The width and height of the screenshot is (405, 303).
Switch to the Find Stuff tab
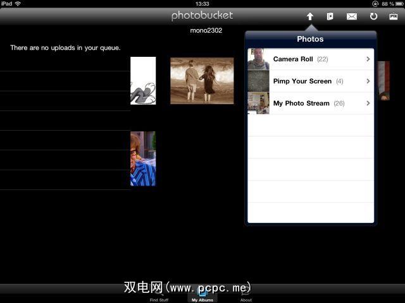159,295
